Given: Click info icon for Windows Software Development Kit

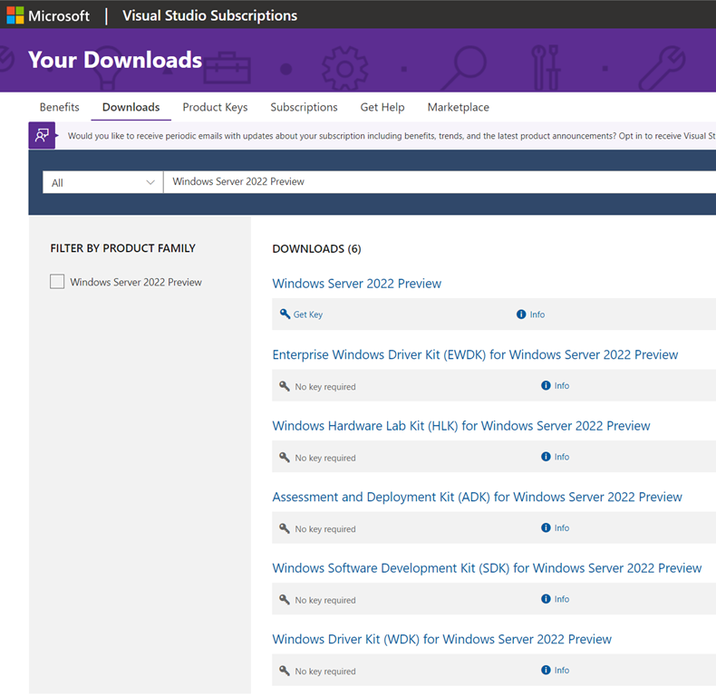Looking at the screenshot, I should [546, 599].
